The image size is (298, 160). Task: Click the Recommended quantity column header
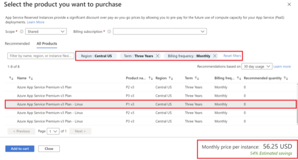click(262, 78)
